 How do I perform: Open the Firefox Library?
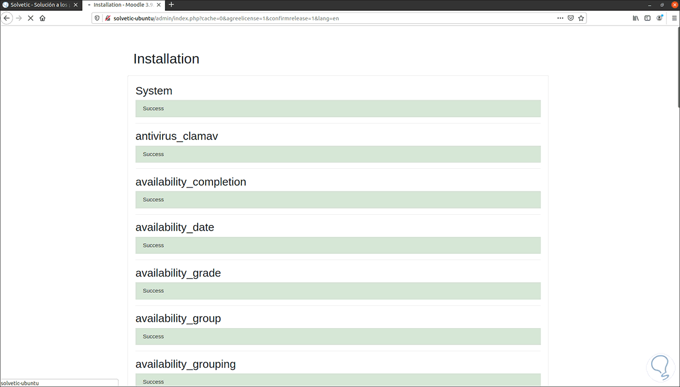(x=635, y=18)
